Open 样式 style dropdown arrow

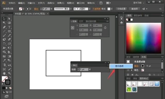point(112,9)
